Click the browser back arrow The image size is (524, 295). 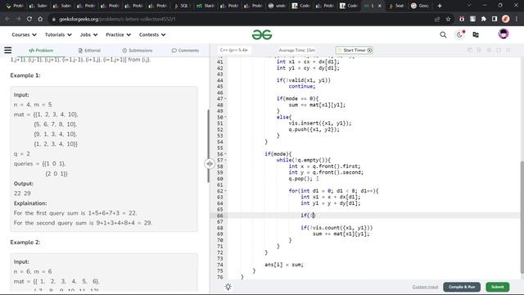coord(7,19)
